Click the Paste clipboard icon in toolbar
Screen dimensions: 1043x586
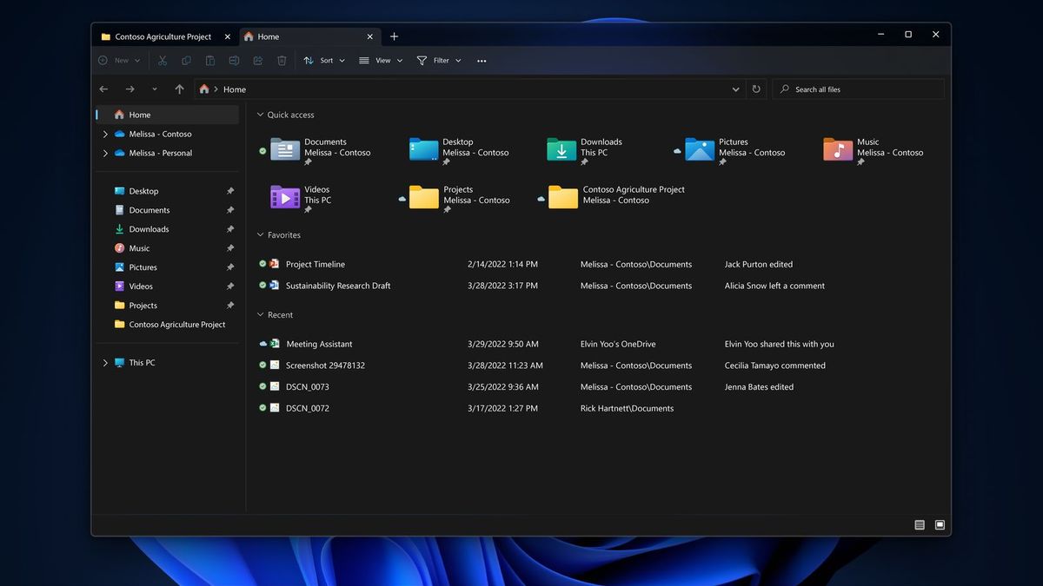(x=210, y=61)
